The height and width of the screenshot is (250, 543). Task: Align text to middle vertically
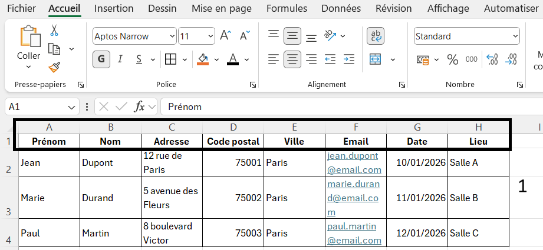coord(292,36)
